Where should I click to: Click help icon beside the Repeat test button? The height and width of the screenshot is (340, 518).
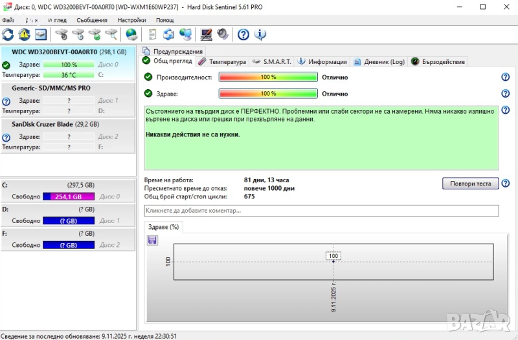505,184
